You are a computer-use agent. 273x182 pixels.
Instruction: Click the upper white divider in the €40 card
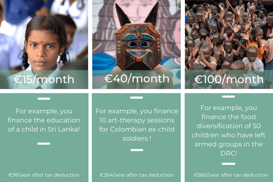[x=136, y=98]
